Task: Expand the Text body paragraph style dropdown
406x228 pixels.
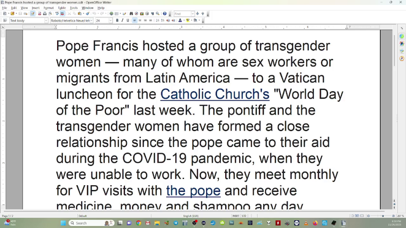Action: pyautogui.click(x=46, y=21)
